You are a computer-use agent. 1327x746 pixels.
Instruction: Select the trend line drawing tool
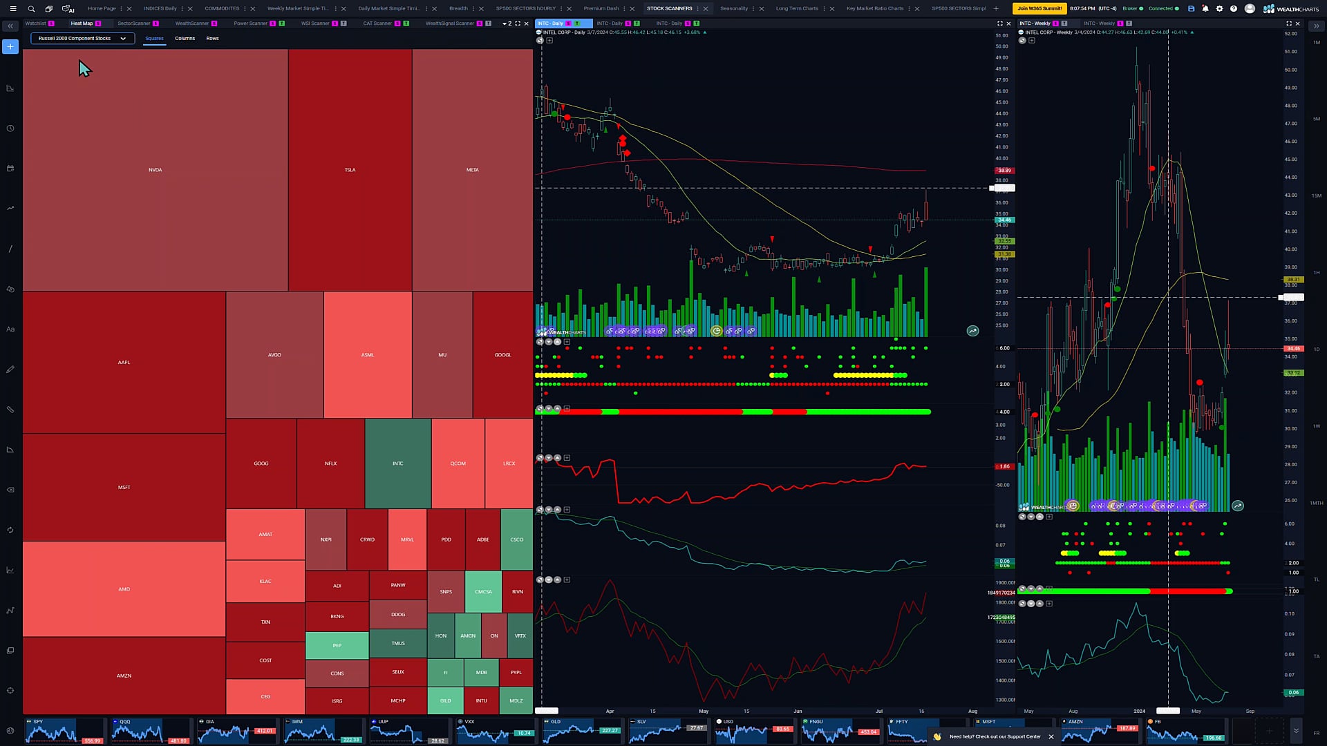10,249
